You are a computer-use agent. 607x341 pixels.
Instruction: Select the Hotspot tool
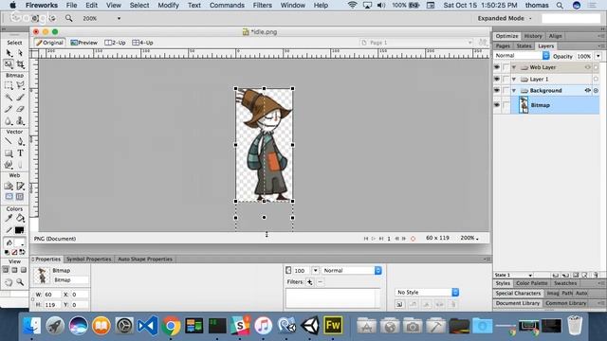[9, 186]
